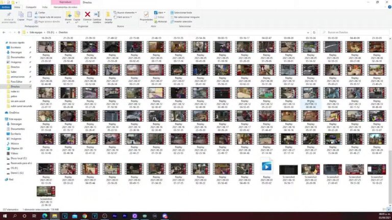Open Premiere Pro from the taskbar
The image size is (392, 220).
[x=125, y=216]
